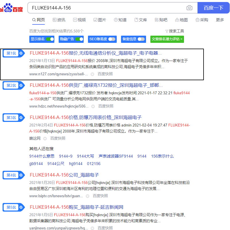This screenshot has height=230, width=230.
Task: Click the icon beside the 第3名 rank badge
Action: [x=21, y=118]
